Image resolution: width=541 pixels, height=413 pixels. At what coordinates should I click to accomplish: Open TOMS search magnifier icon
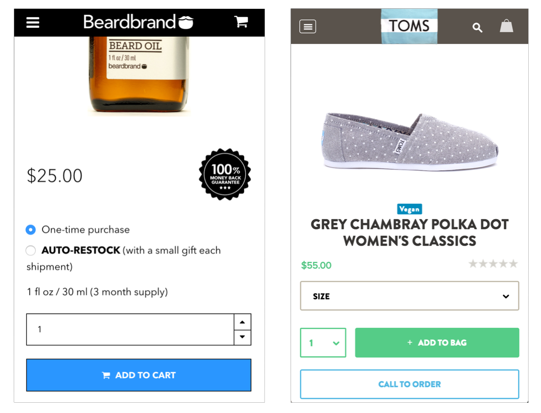(477, 27)
